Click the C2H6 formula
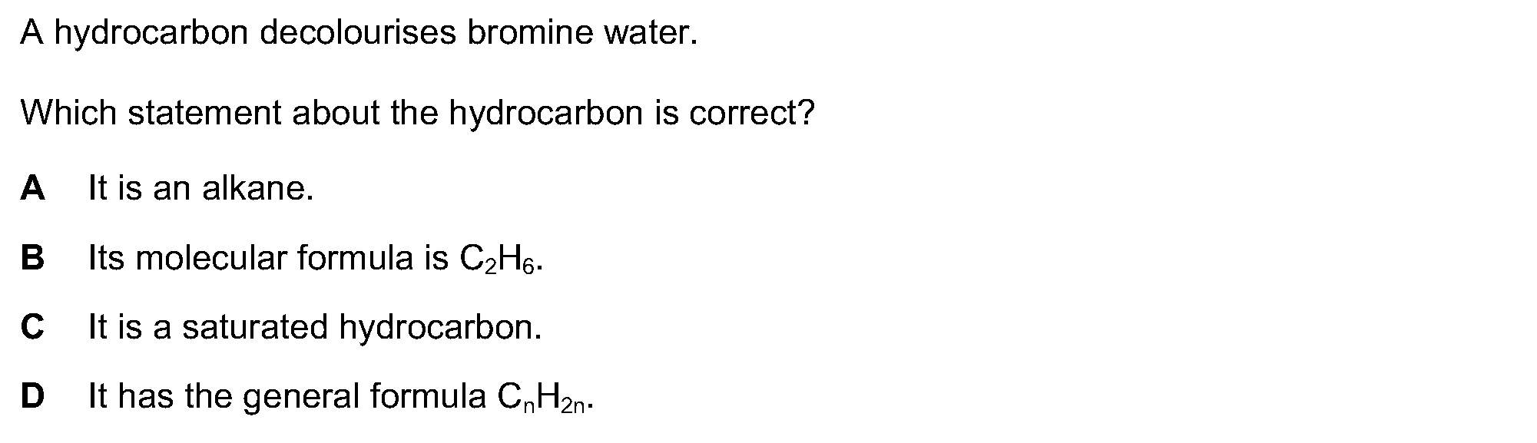This screenshot has width=1537, height=443. (x=501, y=260)
